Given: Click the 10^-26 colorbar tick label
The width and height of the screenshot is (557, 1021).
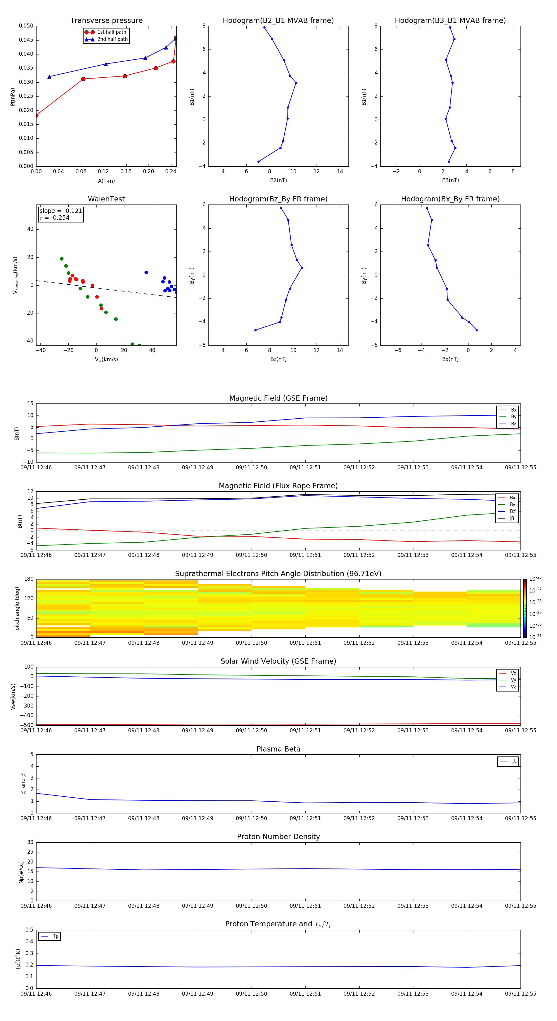Looking at the screenshot, I should point(535,579).
